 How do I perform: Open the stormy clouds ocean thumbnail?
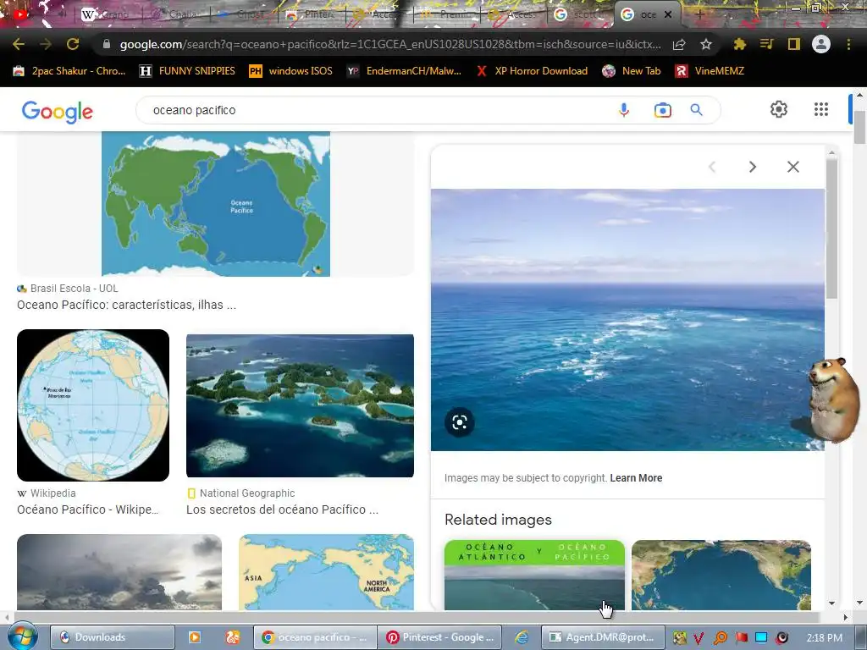click(119, 572)
